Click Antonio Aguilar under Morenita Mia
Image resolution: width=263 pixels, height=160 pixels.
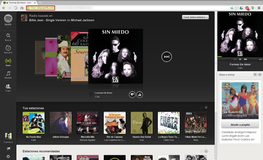(88, 140)
